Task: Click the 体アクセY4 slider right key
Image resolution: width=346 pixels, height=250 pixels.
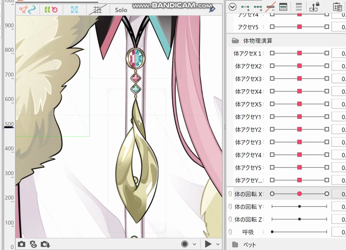Action: (x=327, y=155)
